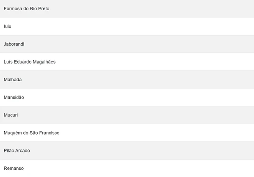Select the Iuiu list row

(127, 26)
